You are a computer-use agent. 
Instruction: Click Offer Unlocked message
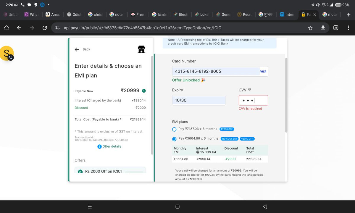tap(189, 80)
